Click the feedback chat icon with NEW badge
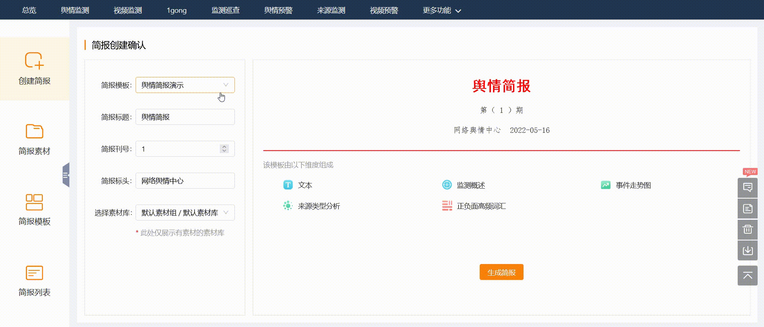Viewport: 764px width, 327px height. pyautogui.click(x=747, y=187)
